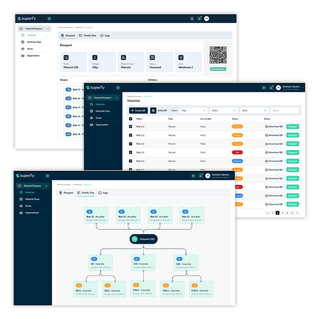Click the Polyrock 230 node icon in the tree
This screenshot has width=319, height=319.
click(x=135, y=239)
